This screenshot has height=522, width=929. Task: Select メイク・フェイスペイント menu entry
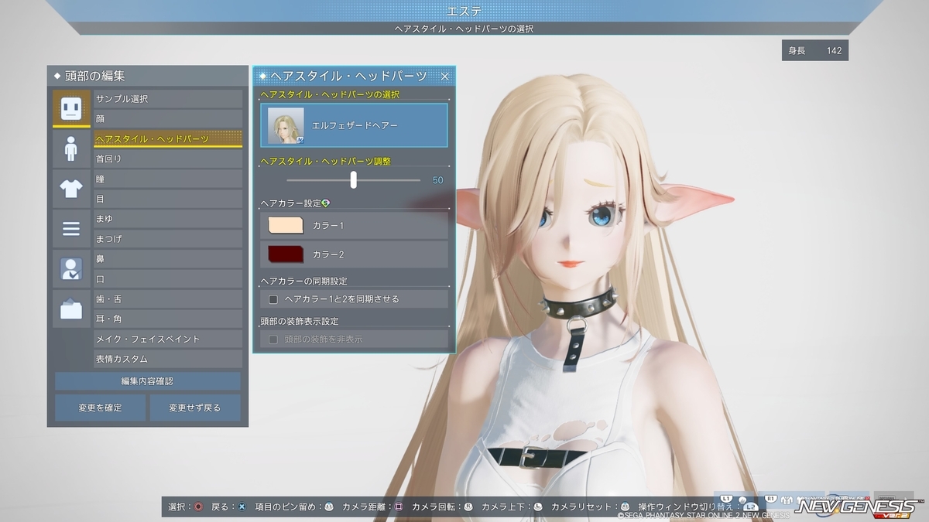pos(168,339)
